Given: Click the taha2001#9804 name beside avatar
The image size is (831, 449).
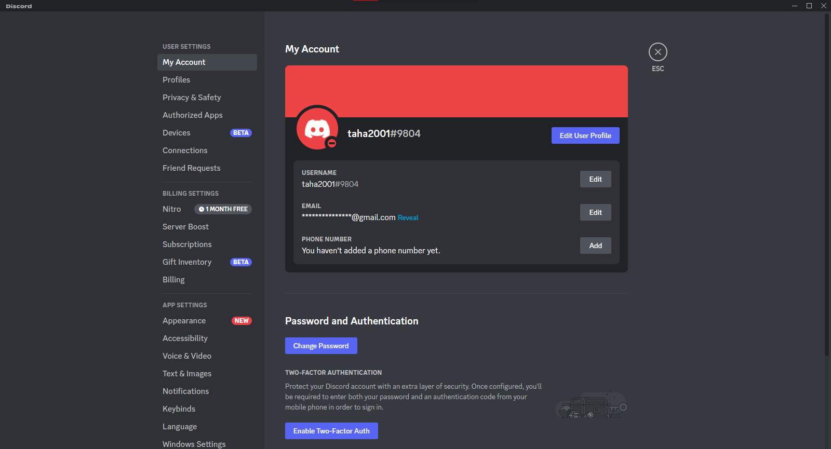Looking at the screenshot, I should 384,133.
